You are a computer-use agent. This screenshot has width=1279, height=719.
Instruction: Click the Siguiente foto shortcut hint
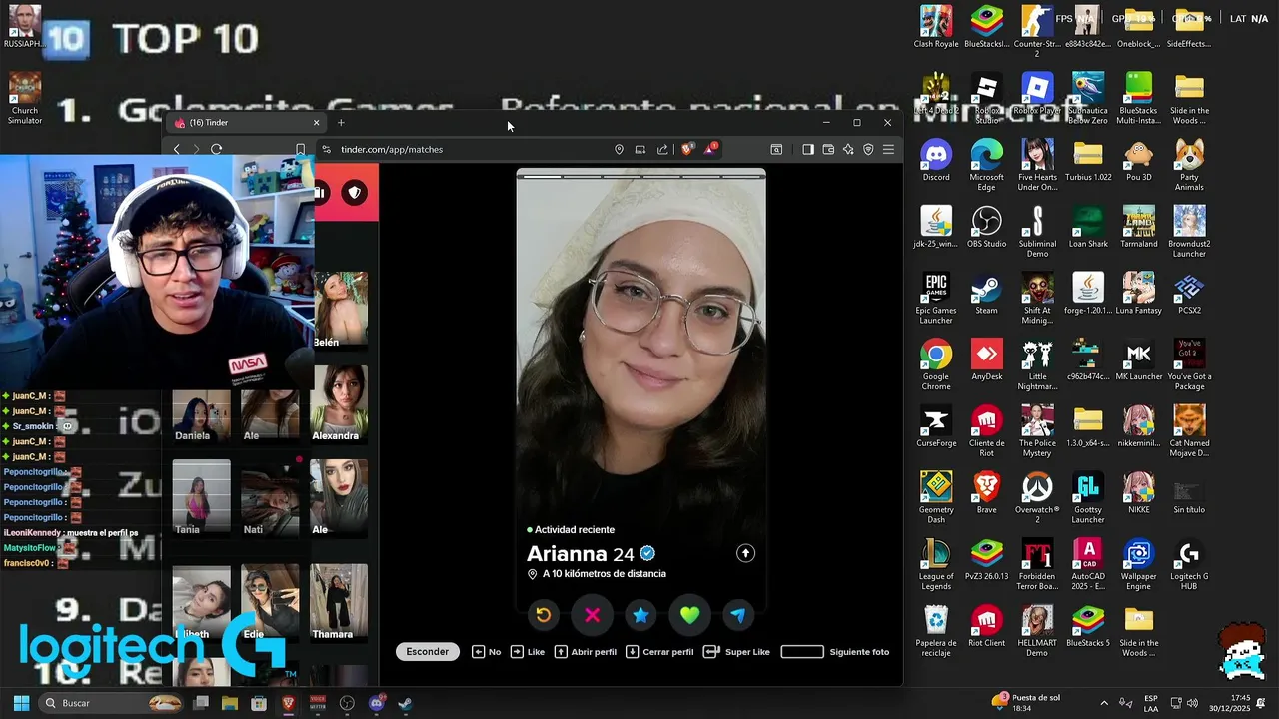click(835, 652)
